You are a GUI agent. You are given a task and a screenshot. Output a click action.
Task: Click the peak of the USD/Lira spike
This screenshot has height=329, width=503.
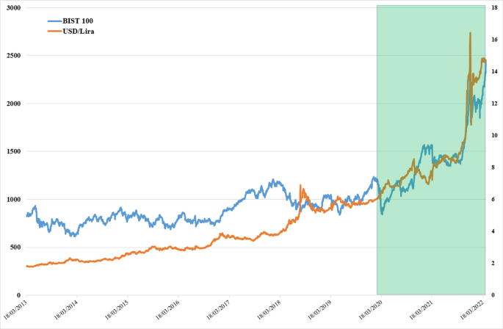pyautogui.click(x=470, y=33)
